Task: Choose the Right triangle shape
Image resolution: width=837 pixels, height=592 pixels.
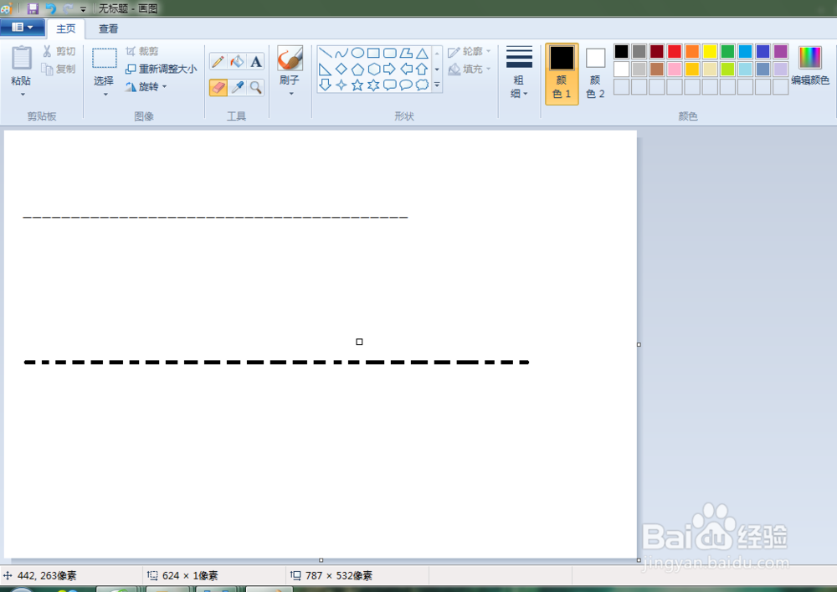Action: 325,69
